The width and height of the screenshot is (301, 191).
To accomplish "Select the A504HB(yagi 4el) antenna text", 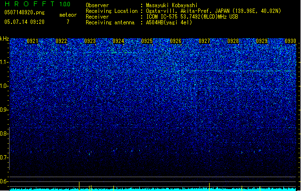I will pyautogui.click(x=169, y=22).
